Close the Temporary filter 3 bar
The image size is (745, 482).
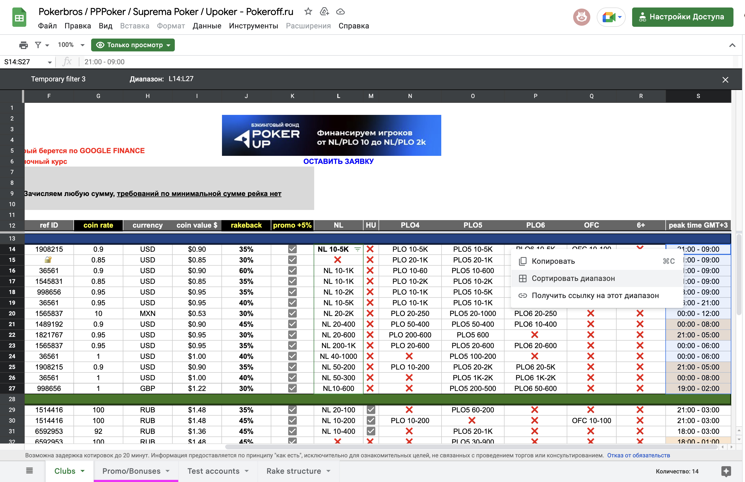pos(725,79)
